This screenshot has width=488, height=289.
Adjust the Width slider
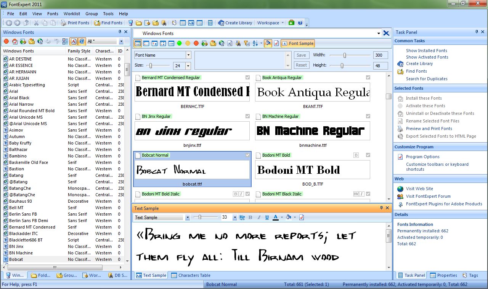click(x=345, y=55)
